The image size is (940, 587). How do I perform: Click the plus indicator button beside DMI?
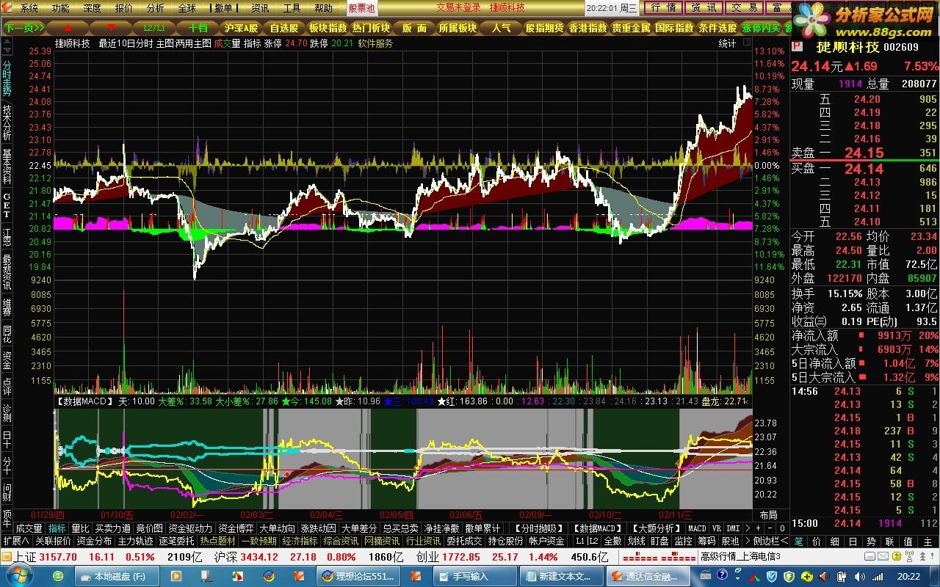point(758,528)
